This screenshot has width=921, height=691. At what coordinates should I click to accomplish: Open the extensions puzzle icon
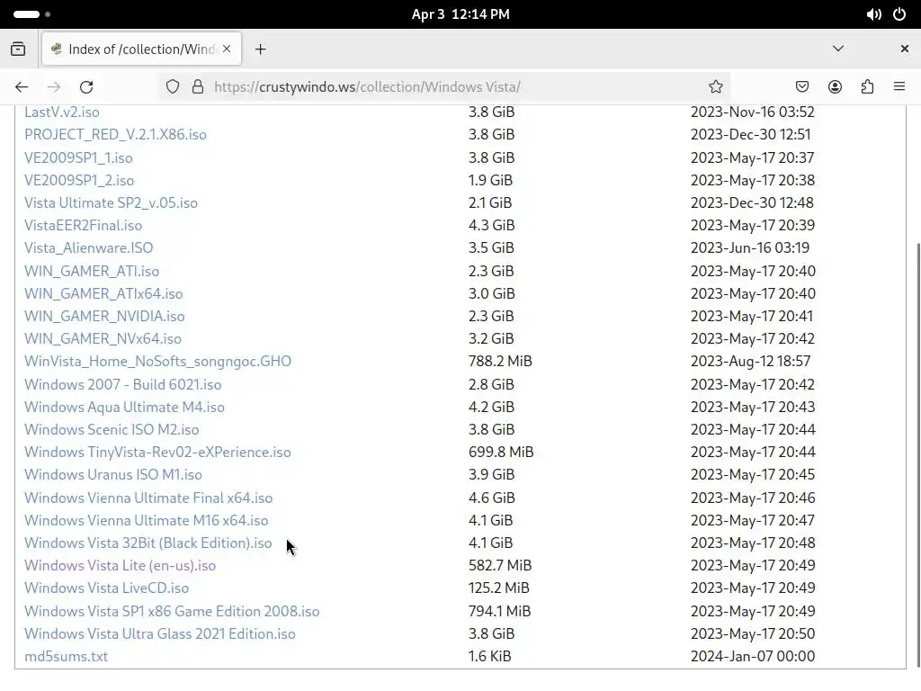tap(867, 87)
